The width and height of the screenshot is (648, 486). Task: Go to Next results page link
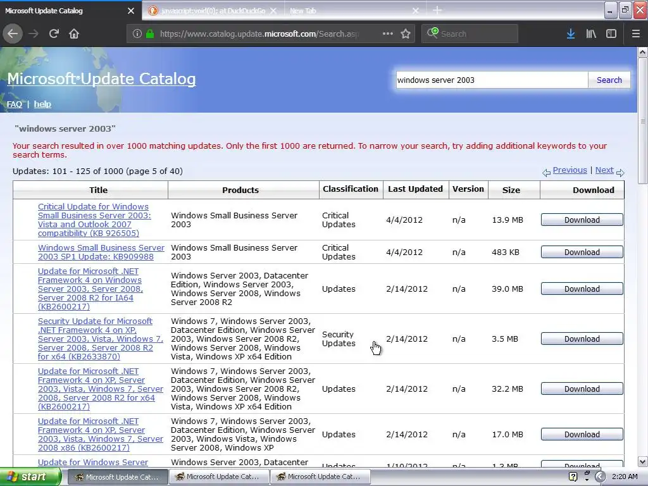click(604, 170)
